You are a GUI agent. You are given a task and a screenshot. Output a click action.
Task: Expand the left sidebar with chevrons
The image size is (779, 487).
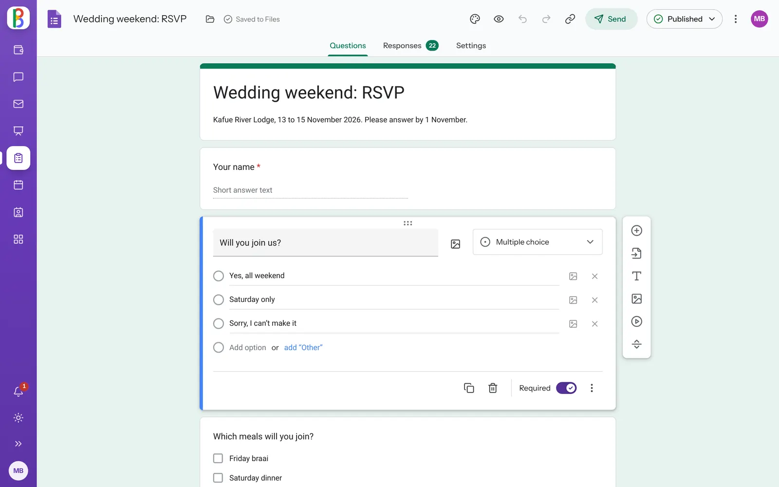point(19,444)
